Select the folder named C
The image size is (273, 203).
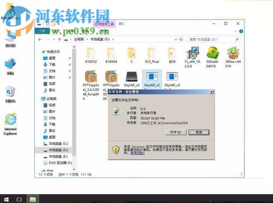coord(132,56)
